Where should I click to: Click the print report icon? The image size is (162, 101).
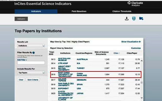click(134, 18)
